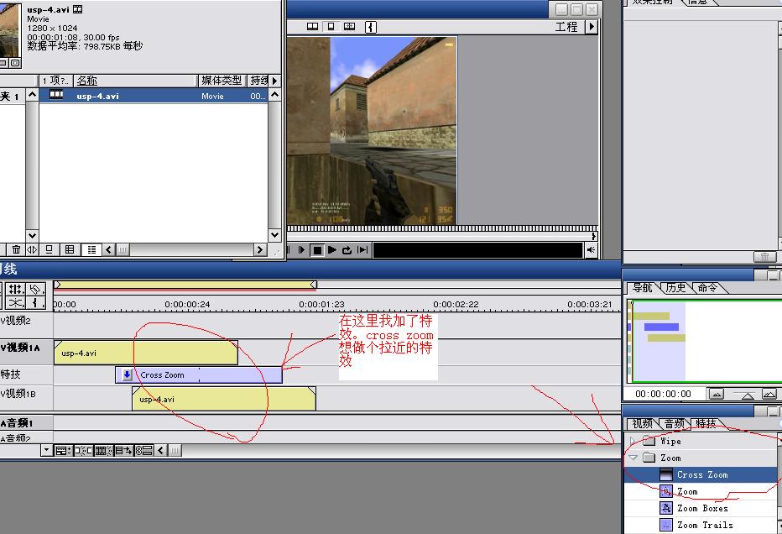This screenshot has width=782, height=534.
Task: Select the track select tool in timeline
Action: click(x=16, y=289)
